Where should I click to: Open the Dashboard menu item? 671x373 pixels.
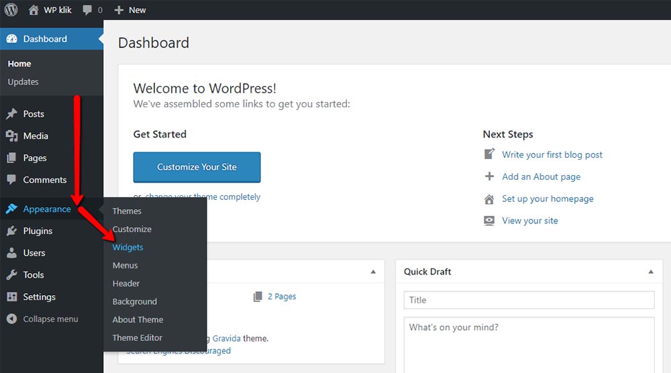[x=52, y=39]
